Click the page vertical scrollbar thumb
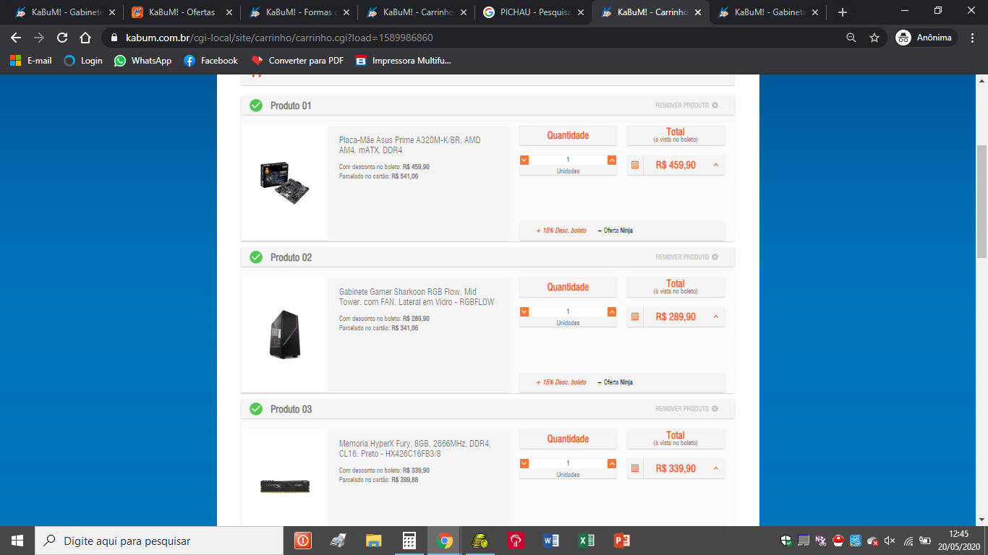This screenshot has height=555, width=988. point(981,201)
